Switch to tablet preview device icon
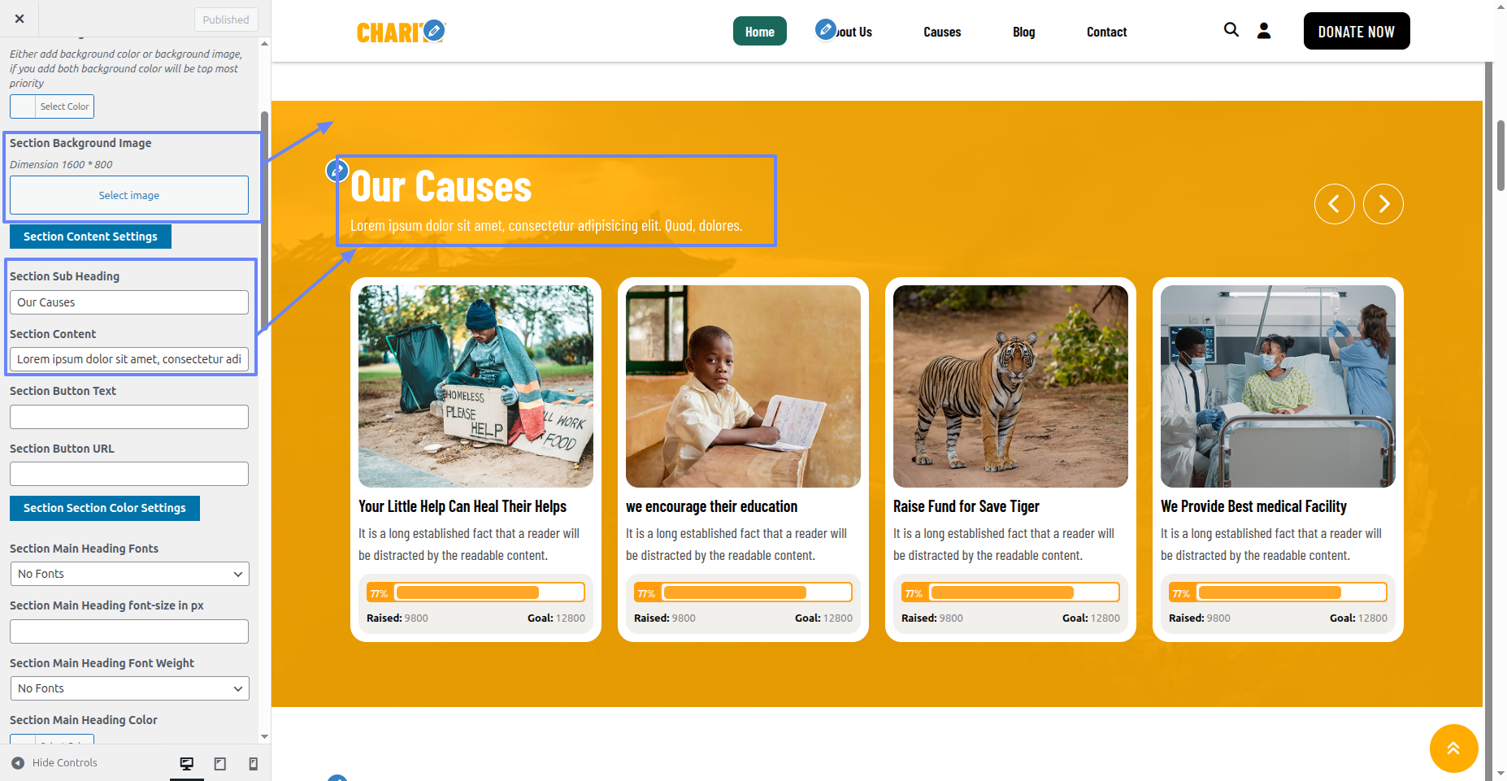Viewport: 1507px width, 781px height. [x=219, y=764]
